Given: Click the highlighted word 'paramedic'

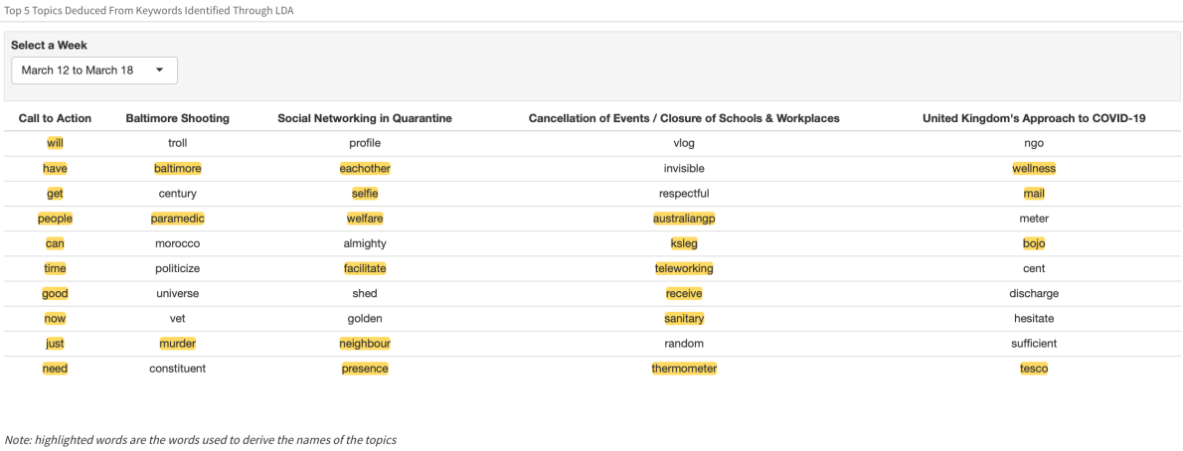Looking at the screenshot, I should pos(177,219).
